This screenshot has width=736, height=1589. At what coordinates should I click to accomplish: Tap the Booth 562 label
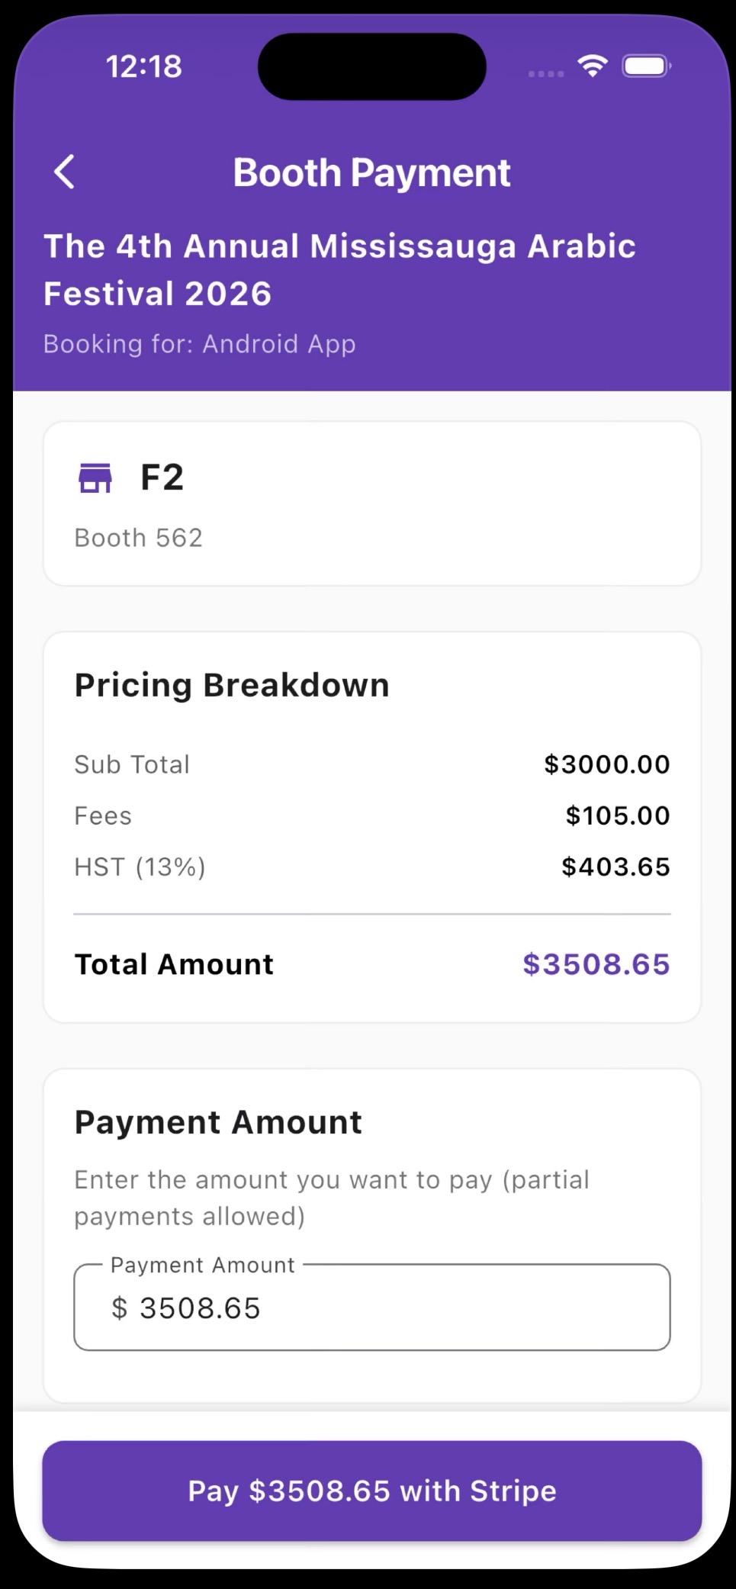pos(138,538)
